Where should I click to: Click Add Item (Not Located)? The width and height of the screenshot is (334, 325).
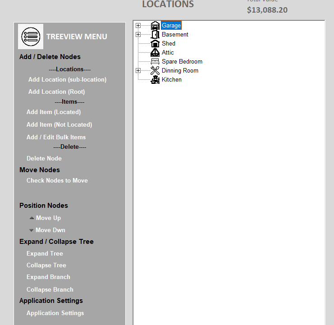tap(59, 124)
